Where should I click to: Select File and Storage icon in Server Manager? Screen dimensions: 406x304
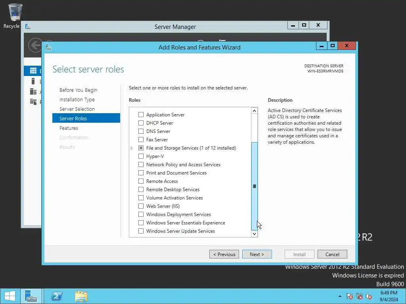tap(33, 102)
